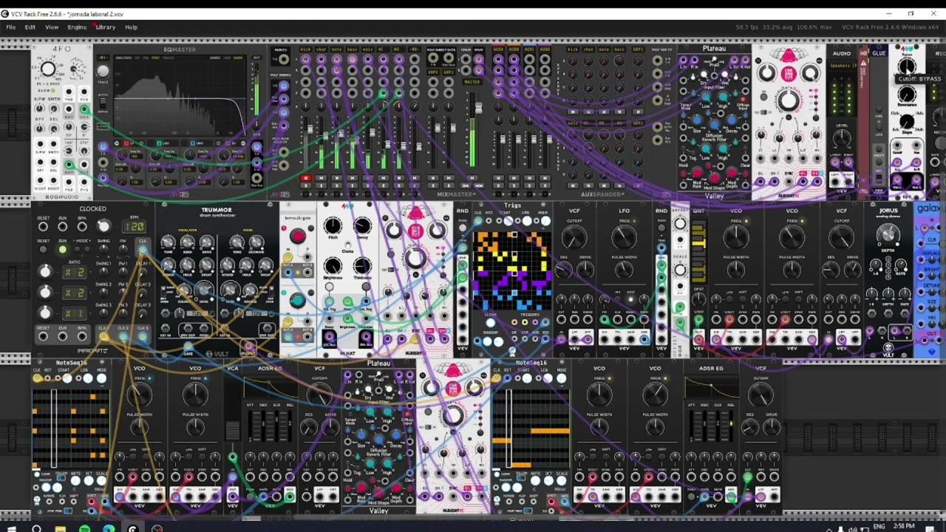Click the Thickness knob on Hi Hat
This screenshot has height=532, width=946.
(362, 265)
